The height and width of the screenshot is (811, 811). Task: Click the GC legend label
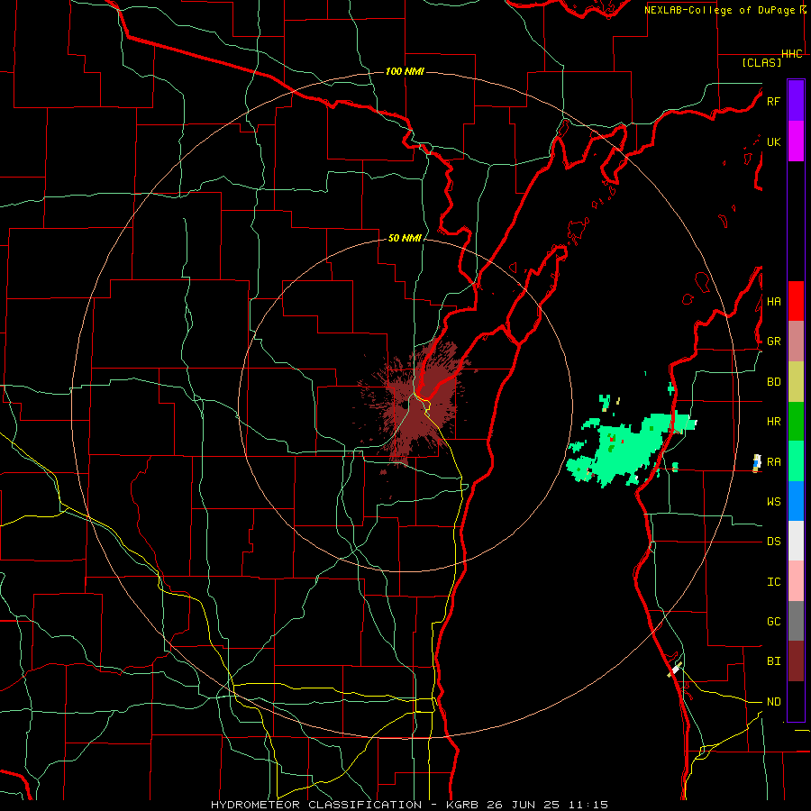point(773,622)
